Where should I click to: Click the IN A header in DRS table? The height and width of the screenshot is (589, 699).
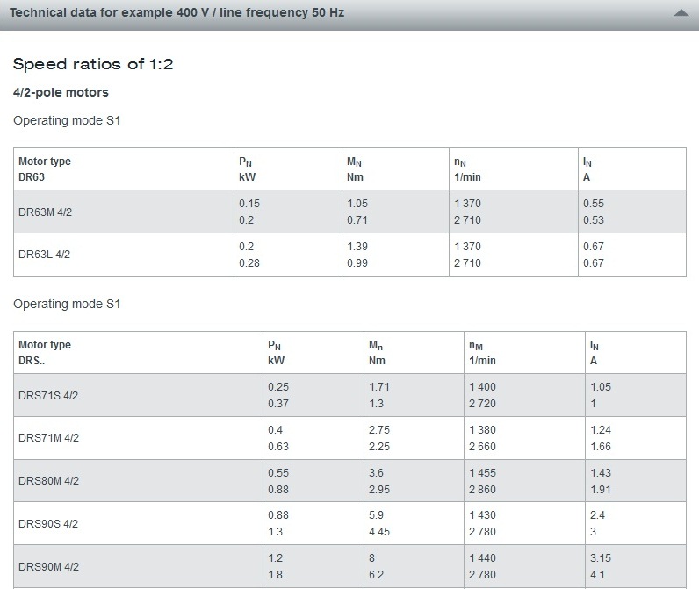596,352
